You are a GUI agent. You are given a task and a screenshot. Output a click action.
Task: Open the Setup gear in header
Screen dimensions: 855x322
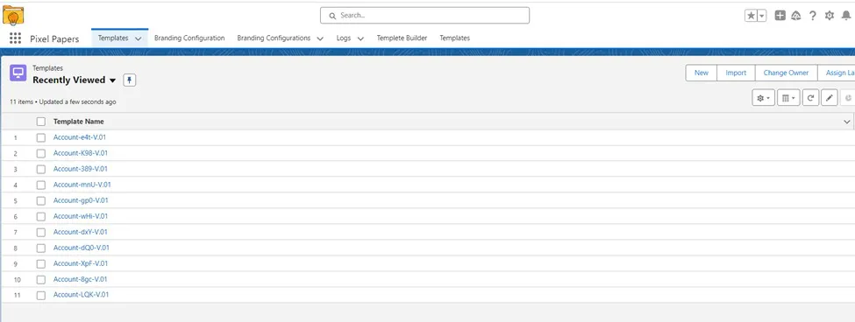tap(830, 16)
